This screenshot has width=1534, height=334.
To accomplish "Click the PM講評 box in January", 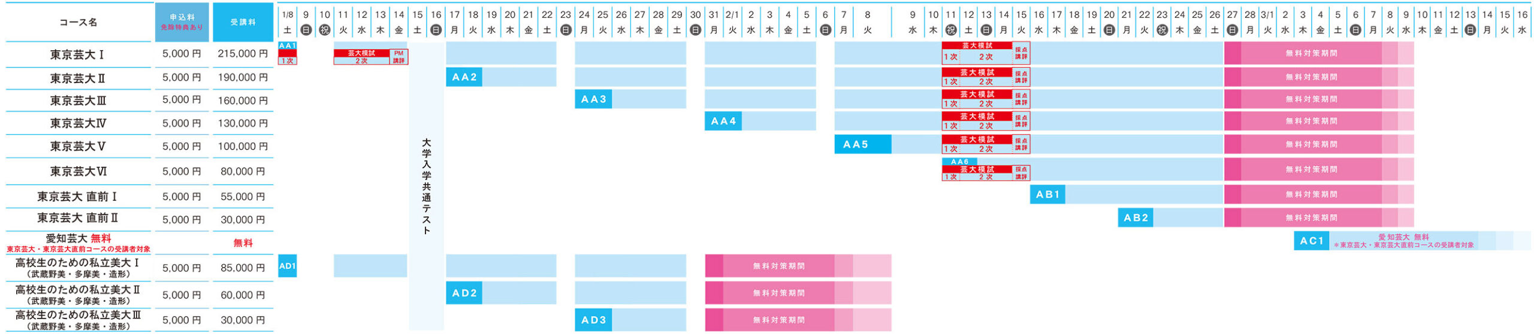I will (x=398, y=57).
